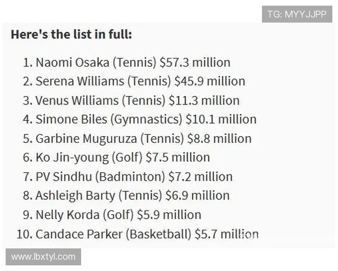Click the TG: MYYJJPP label
338x271 pixels.
[x=297, y=14]
